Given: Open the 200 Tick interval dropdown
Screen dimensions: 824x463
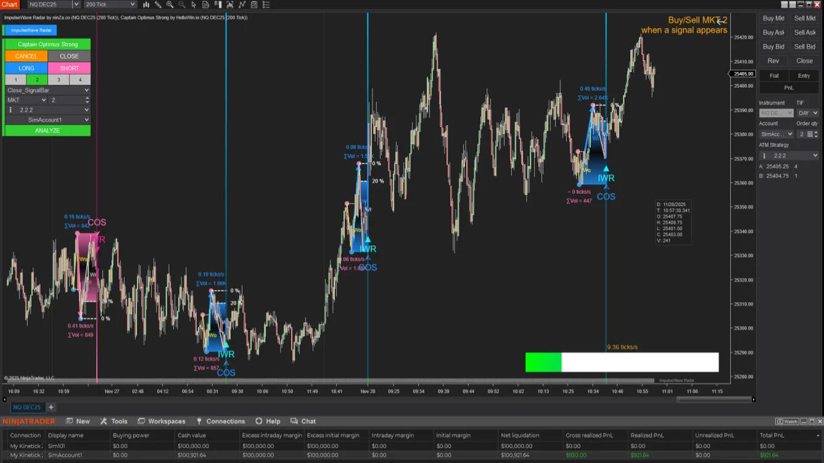Looking at the screenshot, I should coord(110,5).
